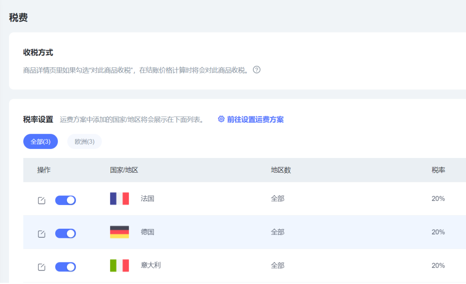Disable the tax toggle for 法国
The height and width of the screenshot is (284, 466).
(x=65, y=200)
